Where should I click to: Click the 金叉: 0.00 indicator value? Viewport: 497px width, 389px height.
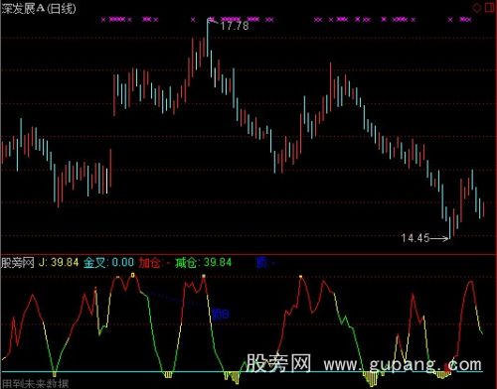[x=108, y=263]
